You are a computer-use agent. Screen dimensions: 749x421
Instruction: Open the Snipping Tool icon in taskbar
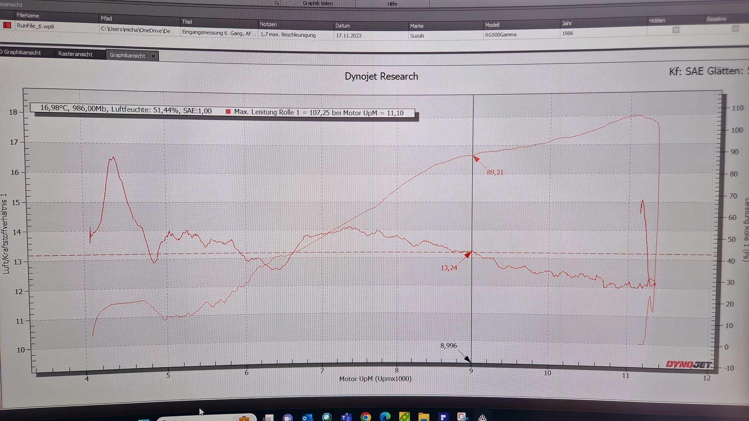[x=462, y=417]
